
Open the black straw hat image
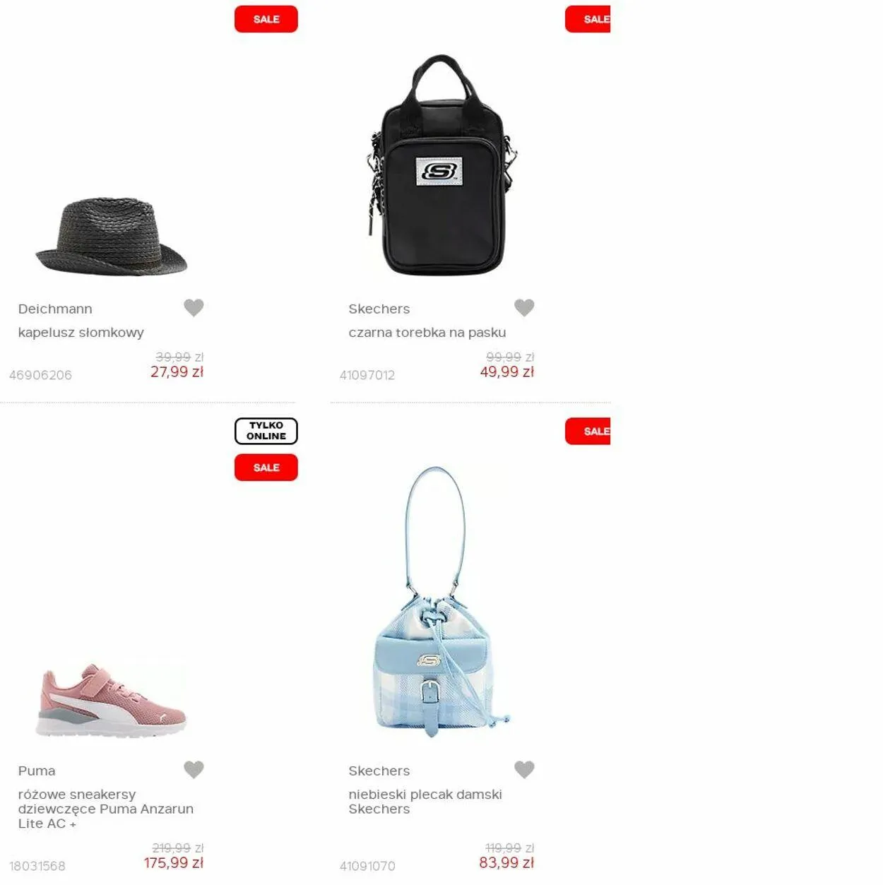click(112, 237)
